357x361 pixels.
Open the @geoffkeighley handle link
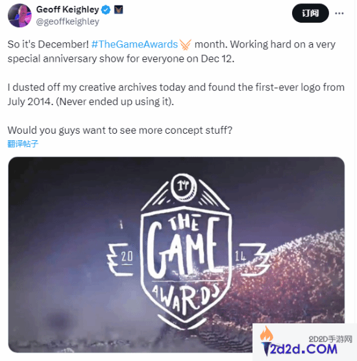(x=68, y=21)
